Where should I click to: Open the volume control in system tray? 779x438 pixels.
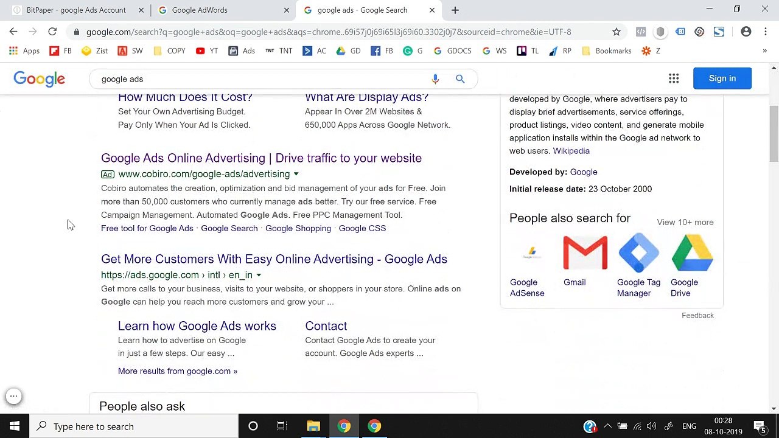tap(652, 426)
